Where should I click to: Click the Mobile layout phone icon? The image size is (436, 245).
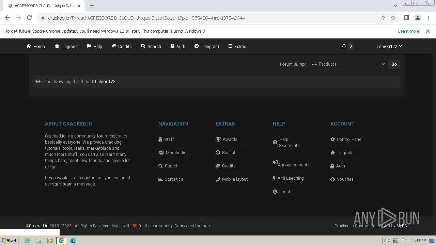[218, 179]
